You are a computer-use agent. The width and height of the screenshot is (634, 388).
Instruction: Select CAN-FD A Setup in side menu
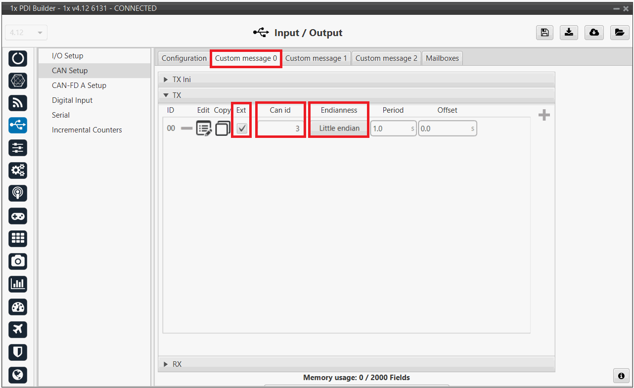point(79,86)
